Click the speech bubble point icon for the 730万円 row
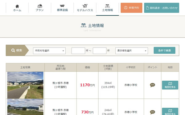185x115 pixels. click(152, 112)
